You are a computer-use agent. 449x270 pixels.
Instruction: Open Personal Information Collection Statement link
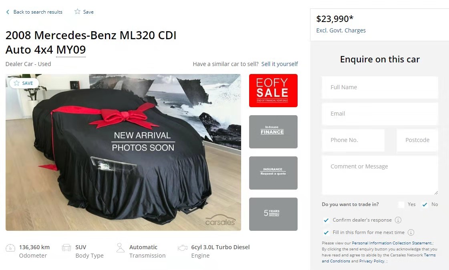tap(392, 243)
